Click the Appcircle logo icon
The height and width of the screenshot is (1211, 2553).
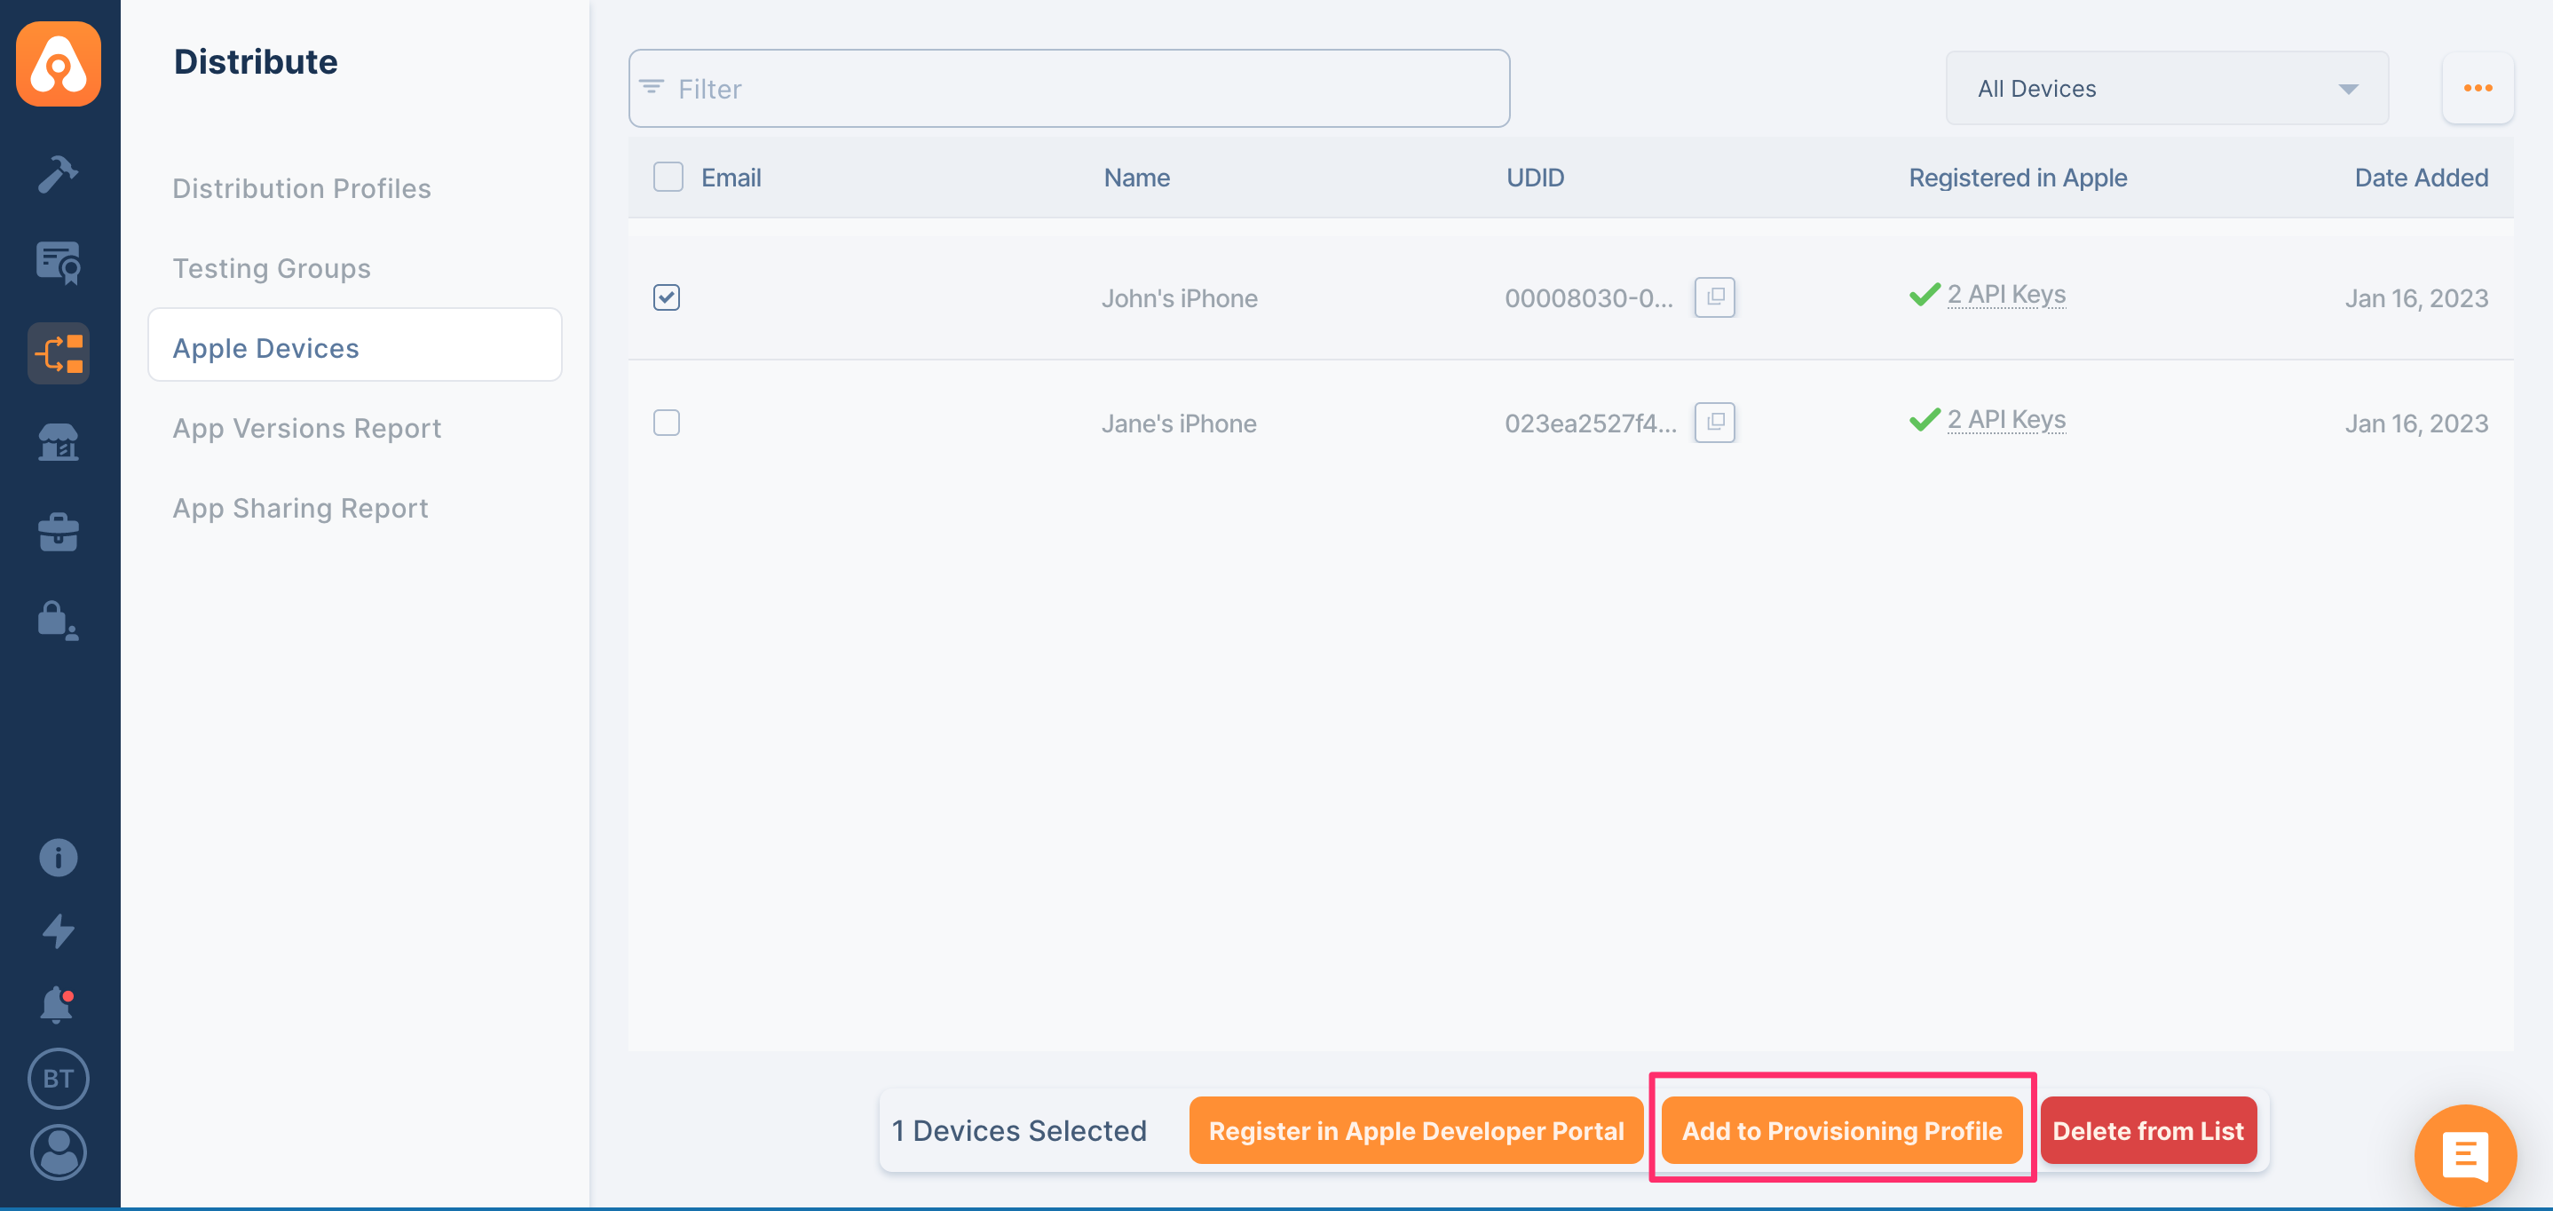(x=59, y=63)
